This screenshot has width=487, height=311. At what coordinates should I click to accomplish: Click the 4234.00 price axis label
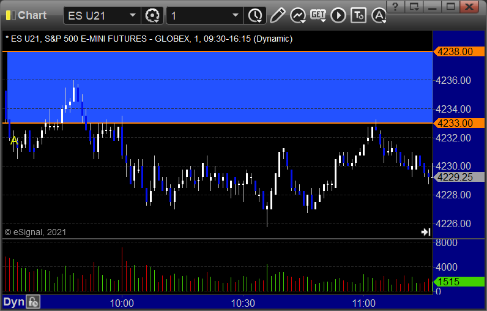coord(453,109)
